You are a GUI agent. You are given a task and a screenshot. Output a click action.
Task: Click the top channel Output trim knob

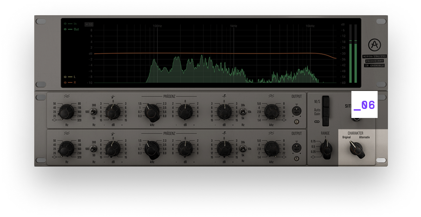297,111
